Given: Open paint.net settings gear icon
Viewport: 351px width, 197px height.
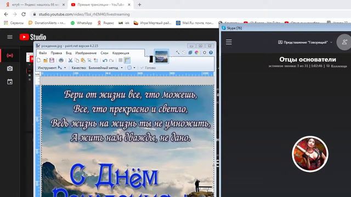Looking at the screenshot, I should point(205,53).
